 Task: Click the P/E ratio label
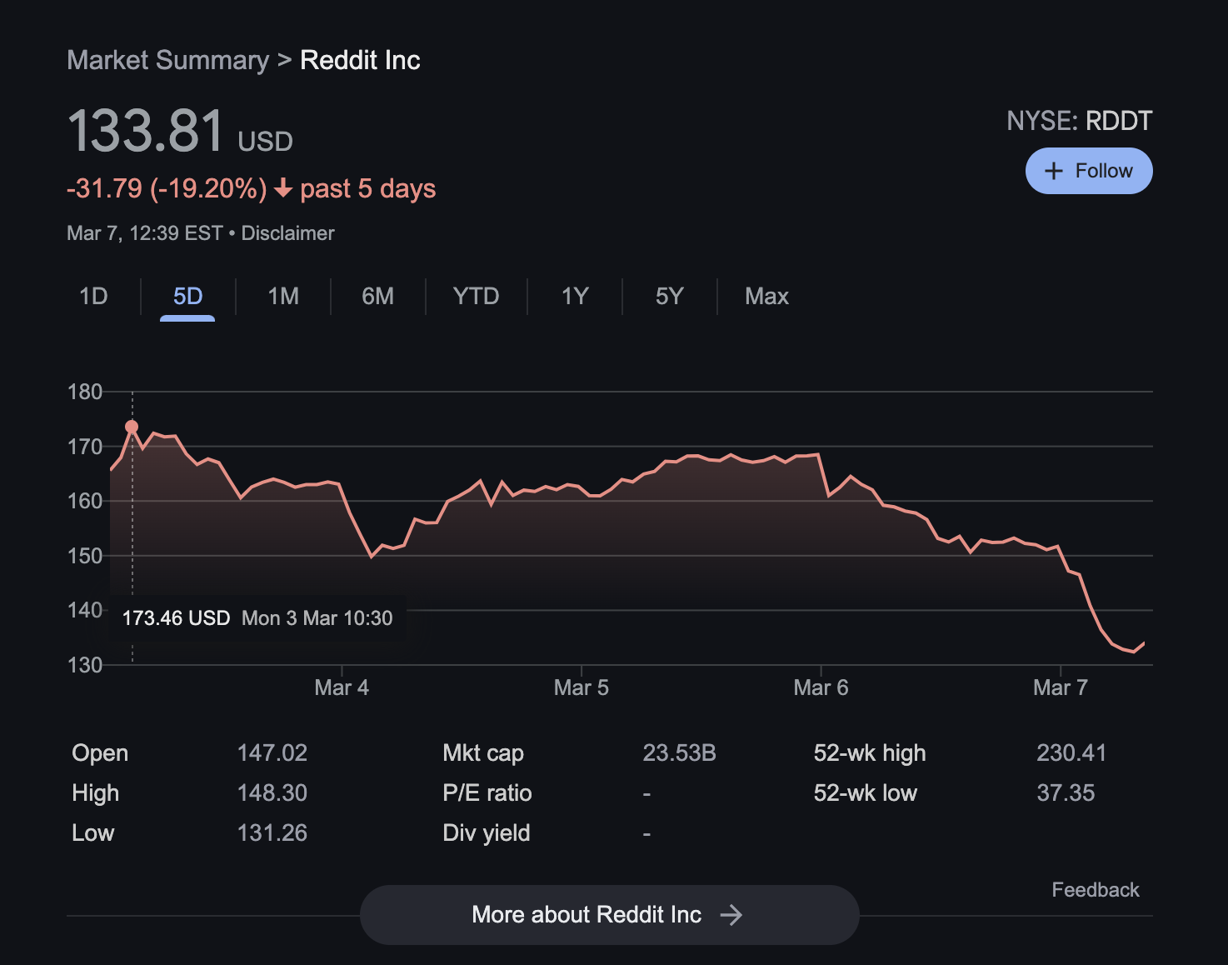(487, 793)
